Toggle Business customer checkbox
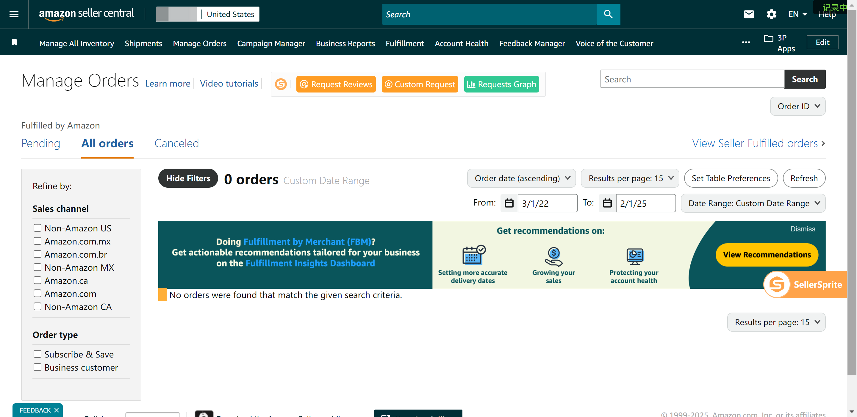The height and width of the screenshot is (417, 857). 37,367
